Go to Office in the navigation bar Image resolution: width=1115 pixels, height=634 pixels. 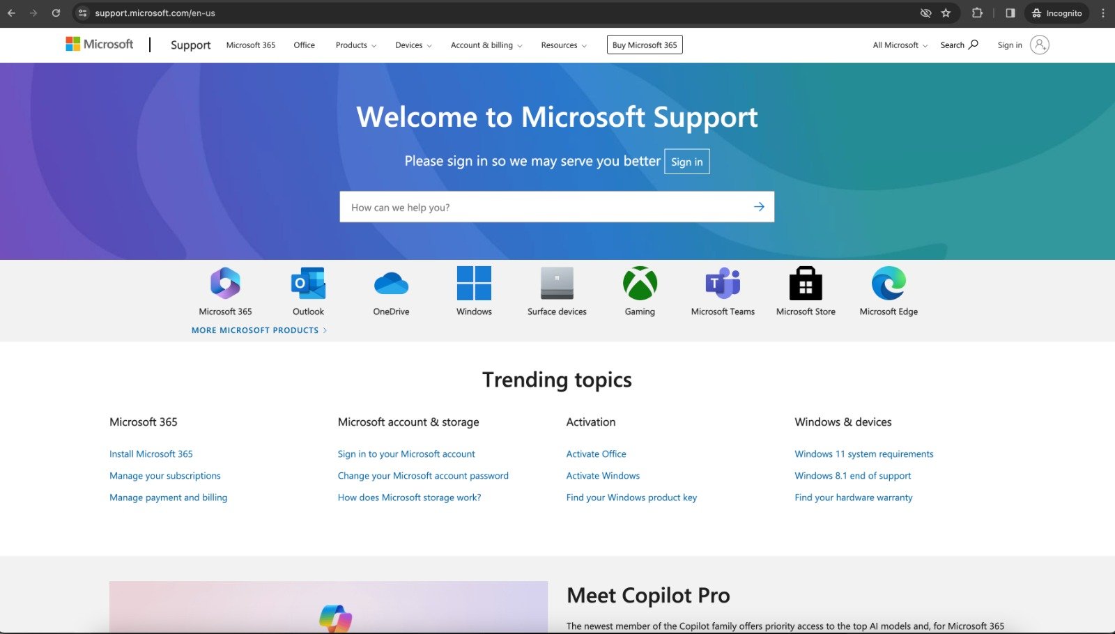(x=304, y=45)
